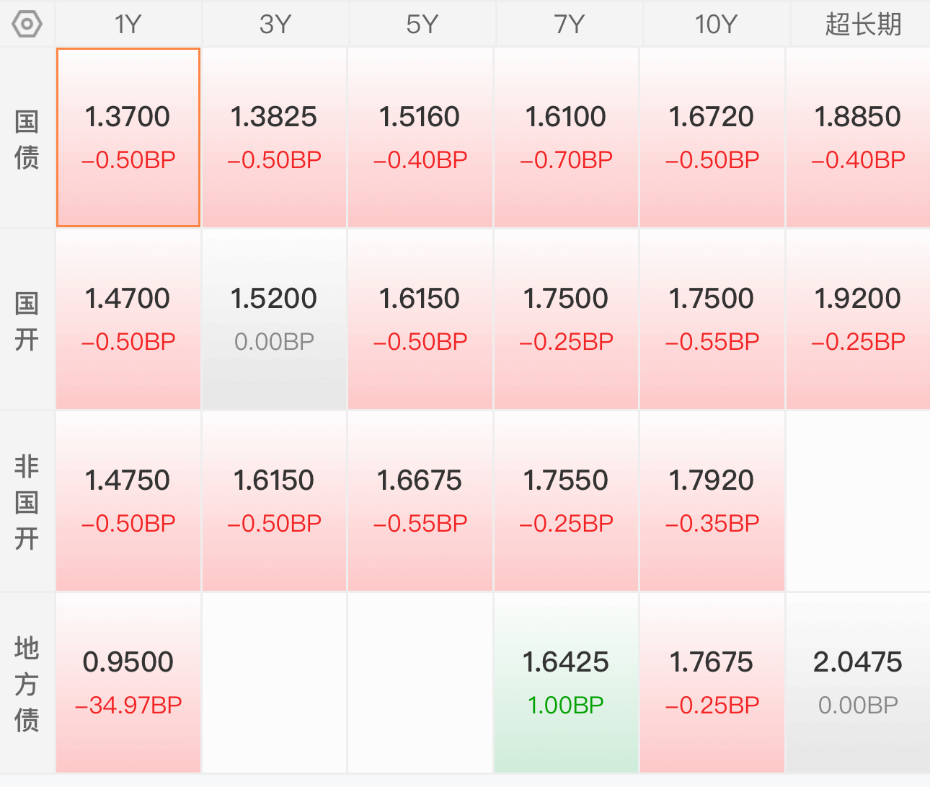Select the 超长期 column header
This screenshot has width=930, height=787.
coord(861,24)
